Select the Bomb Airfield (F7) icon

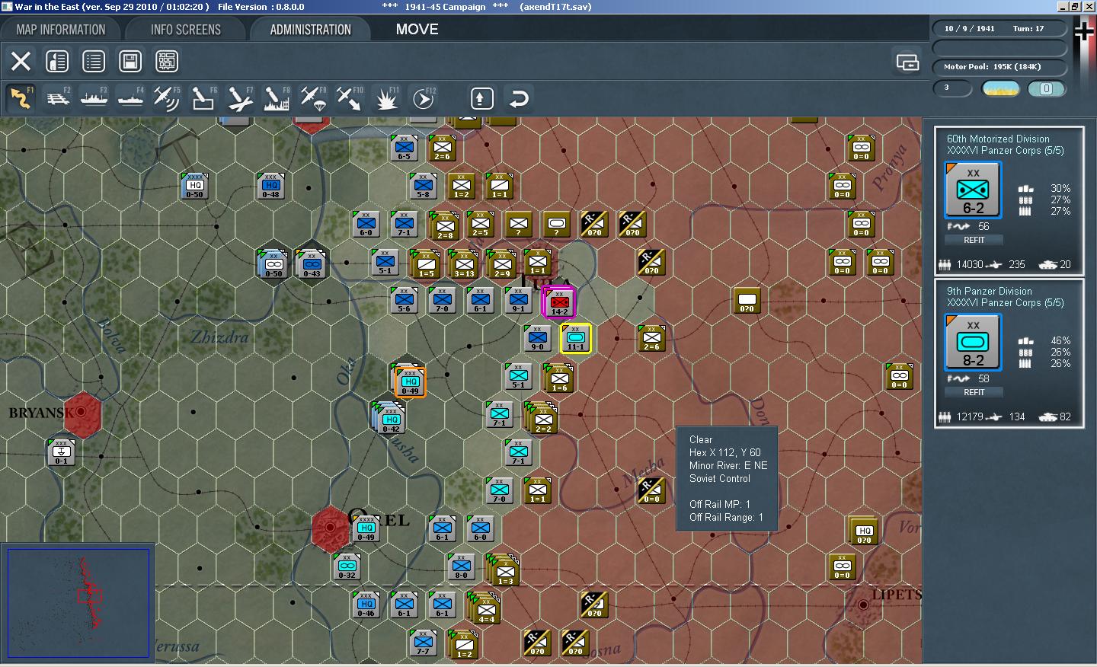240,98
